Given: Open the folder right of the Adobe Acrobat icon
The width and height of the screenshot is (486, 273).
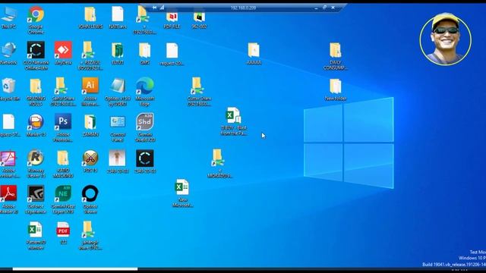Looking at the screenshot, I should (x=63, y=158).
